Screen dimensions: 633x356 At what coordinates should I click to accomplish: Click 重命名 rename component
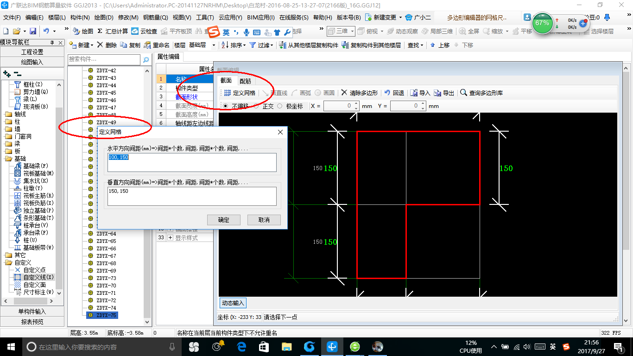157,45
